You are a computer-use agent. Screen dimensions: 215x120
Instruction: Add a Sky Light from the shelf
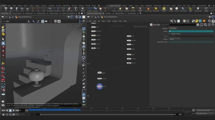(x=171, y=9)
